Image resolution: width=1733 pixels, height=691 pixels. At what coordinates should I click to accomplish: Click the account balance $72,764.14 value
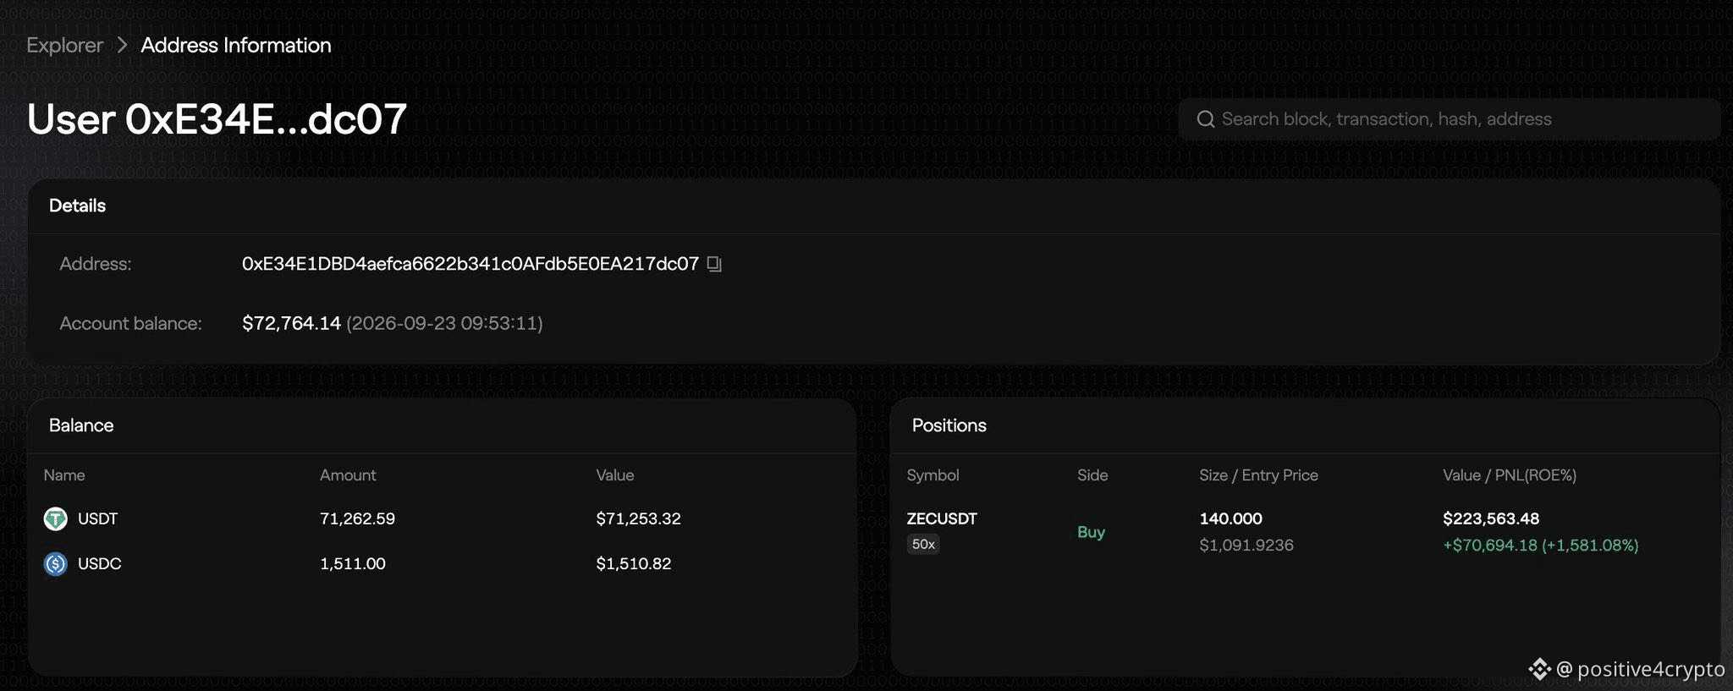[x=291, y=323]
